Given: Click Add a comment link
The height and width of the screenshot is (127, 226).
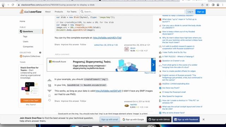Looking at the screenshot, I should 62,54.
